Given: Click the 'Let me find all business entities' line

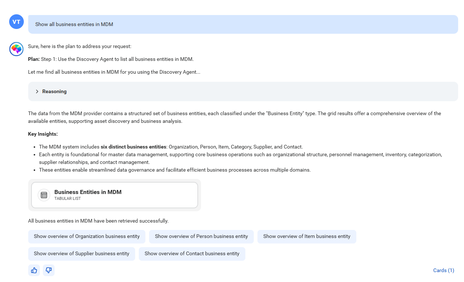Looking at the screenshot, I should pyautogui.click(x=114, y=72).
